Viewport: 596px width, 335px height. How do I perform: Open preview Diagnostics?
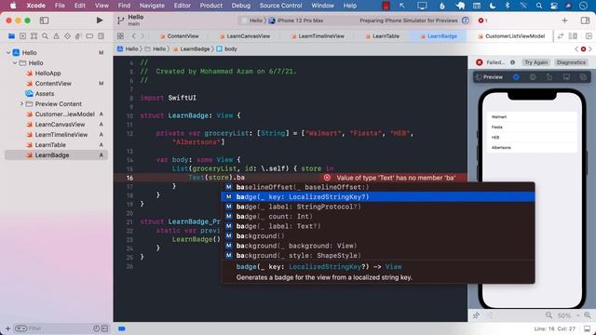(571, 62)
